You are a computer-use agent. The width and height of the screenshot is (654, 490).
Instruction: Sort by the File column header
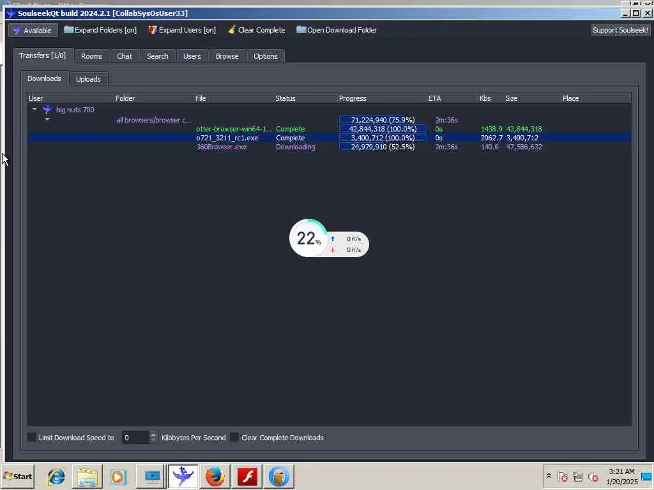[x=233, y=98]
